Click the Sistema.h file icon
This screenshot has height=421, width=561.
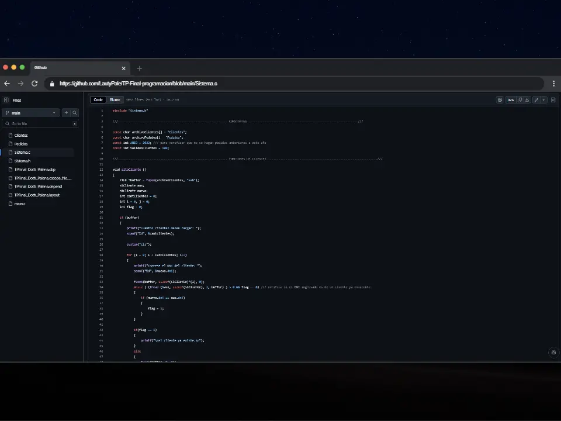coord(11,161)
